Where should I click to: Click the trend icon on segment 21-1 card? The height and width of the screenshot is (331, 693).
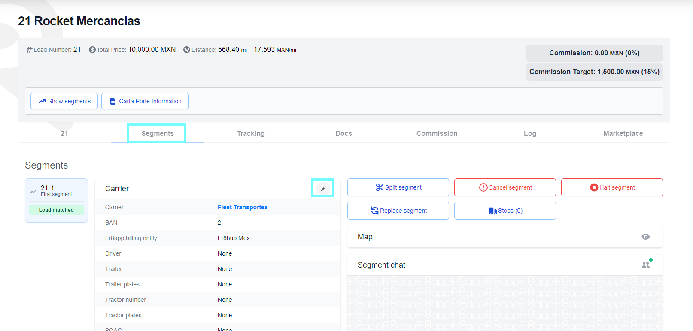click(33, 191)
